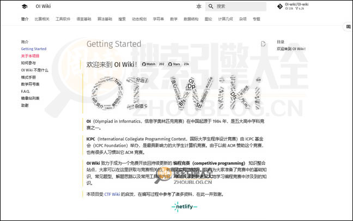The image size is (353, 221).
Task: Open the CTF Wiki hyperlink
Action: (112, 194)
